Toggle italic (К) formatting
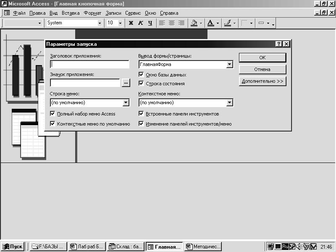The image size is (336, 252). click(141, 23)
